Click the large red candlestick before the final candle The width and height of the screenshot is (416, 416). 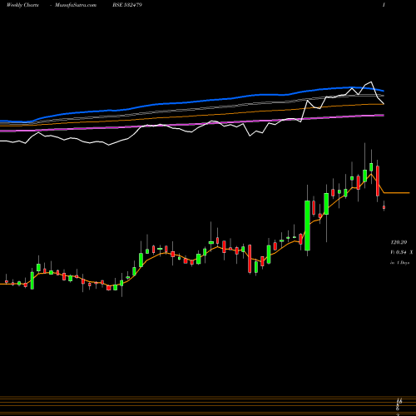(x=378, y=181)
